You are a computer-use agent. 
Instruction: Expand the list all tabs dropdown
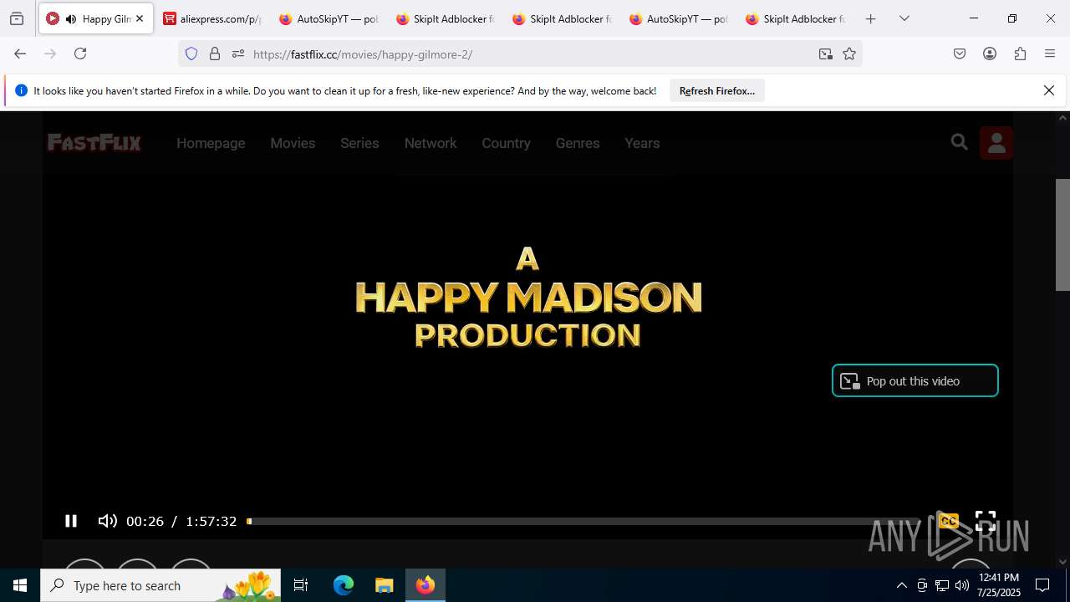904,18
